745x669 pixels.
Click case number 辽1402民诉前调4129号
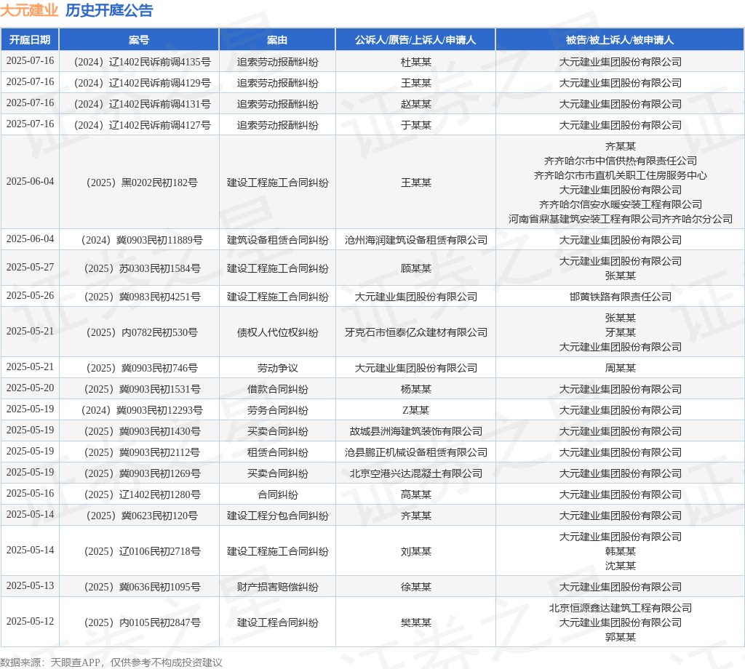142,83
